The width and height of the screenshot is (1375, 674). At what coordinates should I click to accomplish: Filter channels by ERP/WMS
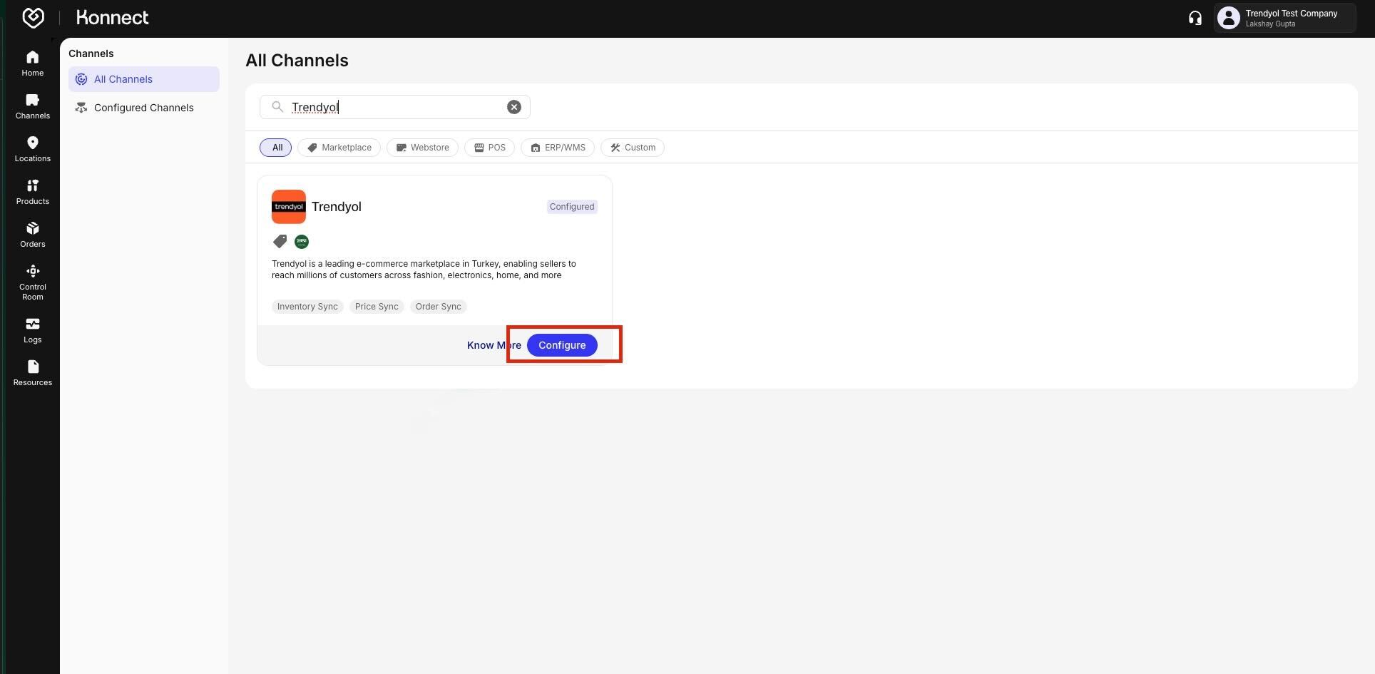(558, 148)
